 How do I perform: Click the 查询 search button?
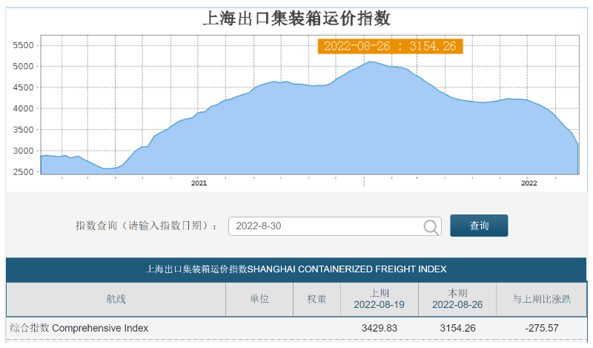point(479,226)
